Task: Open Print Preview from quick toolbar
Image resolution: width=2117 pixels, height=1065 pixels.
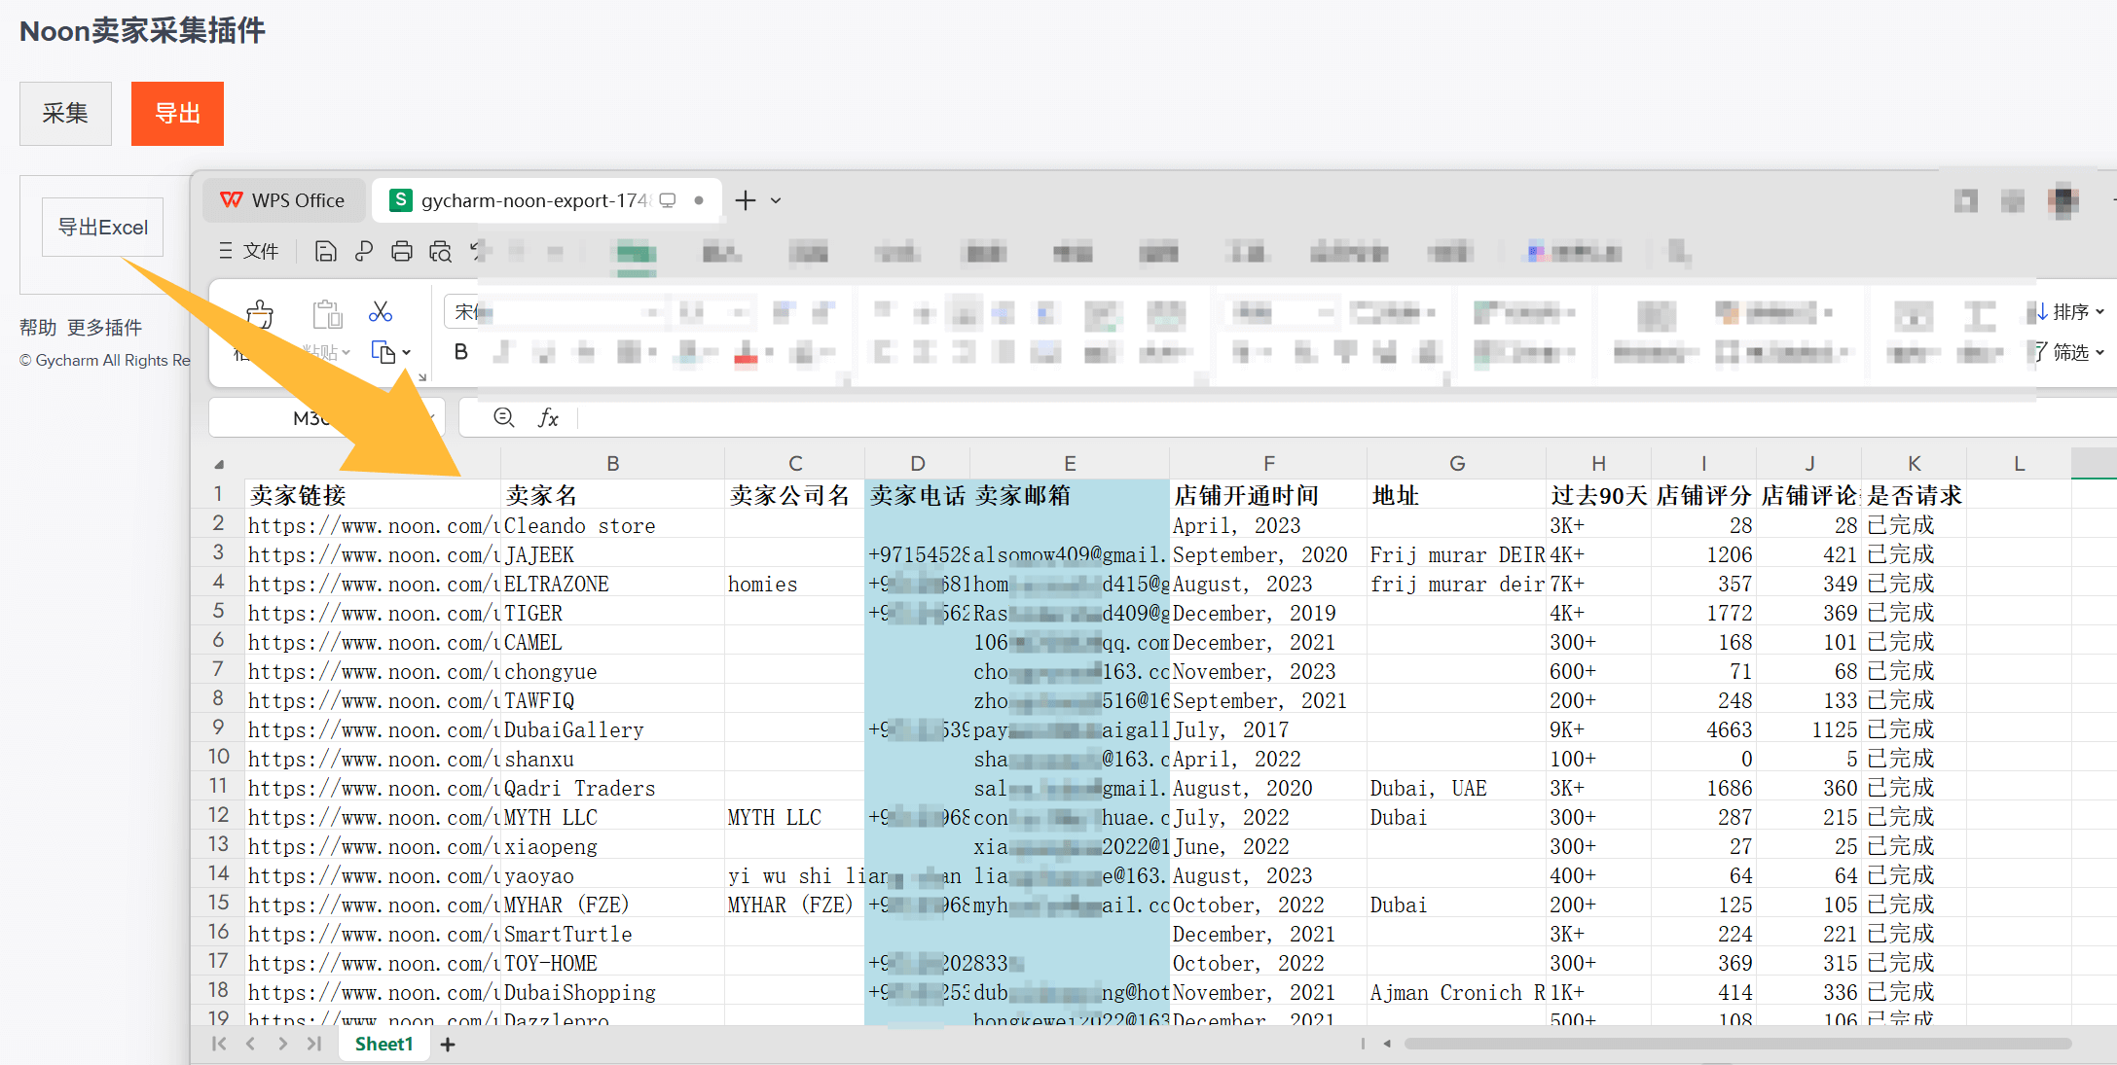Action: (x=440, y=252)
